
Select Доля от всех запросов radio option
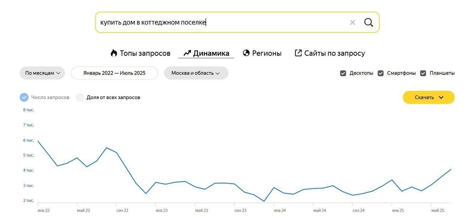80,97
